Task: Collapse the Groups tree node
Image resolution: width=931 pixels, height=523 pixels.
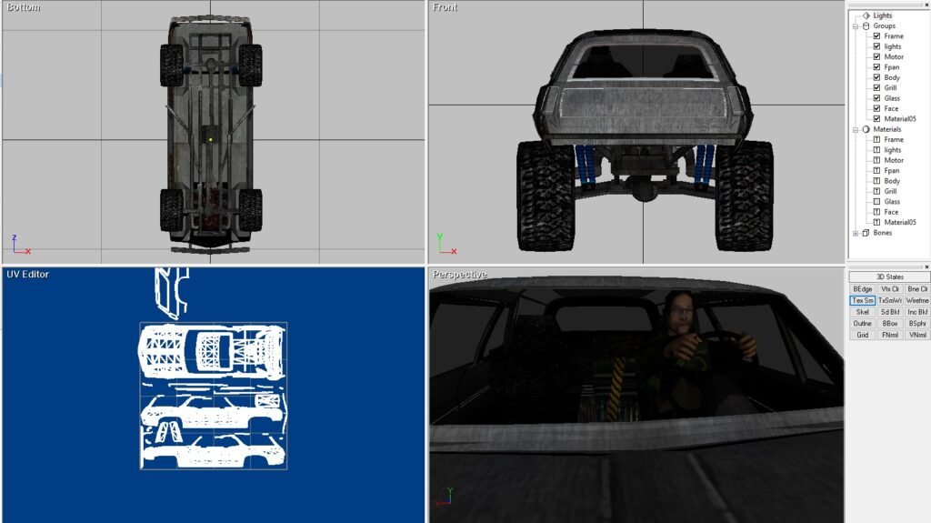Action: pyautogui.click(x=856, y=26)
